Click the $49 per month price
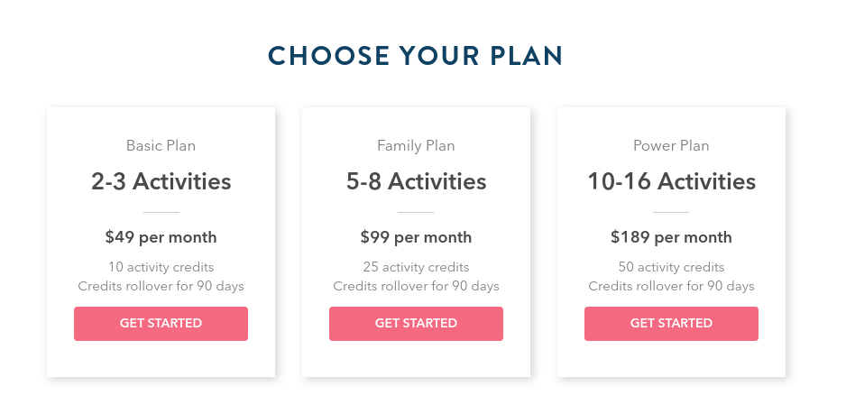Screen dimensions: 846x414 pos(161,237)
